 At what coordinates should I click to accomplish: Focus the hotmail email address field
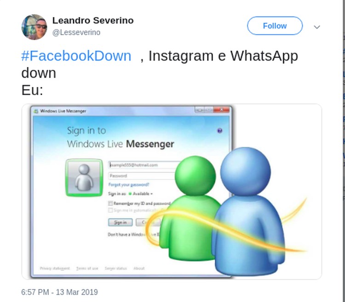pos(144,165)
